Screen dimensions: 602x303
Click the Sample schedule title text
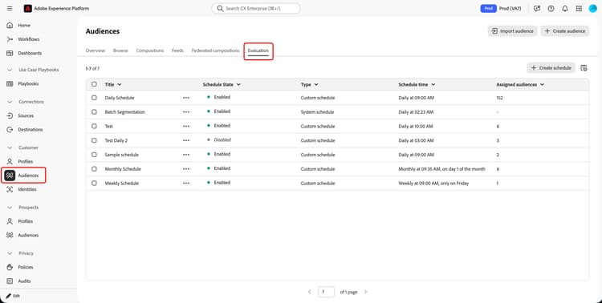(x=122, y=155)
